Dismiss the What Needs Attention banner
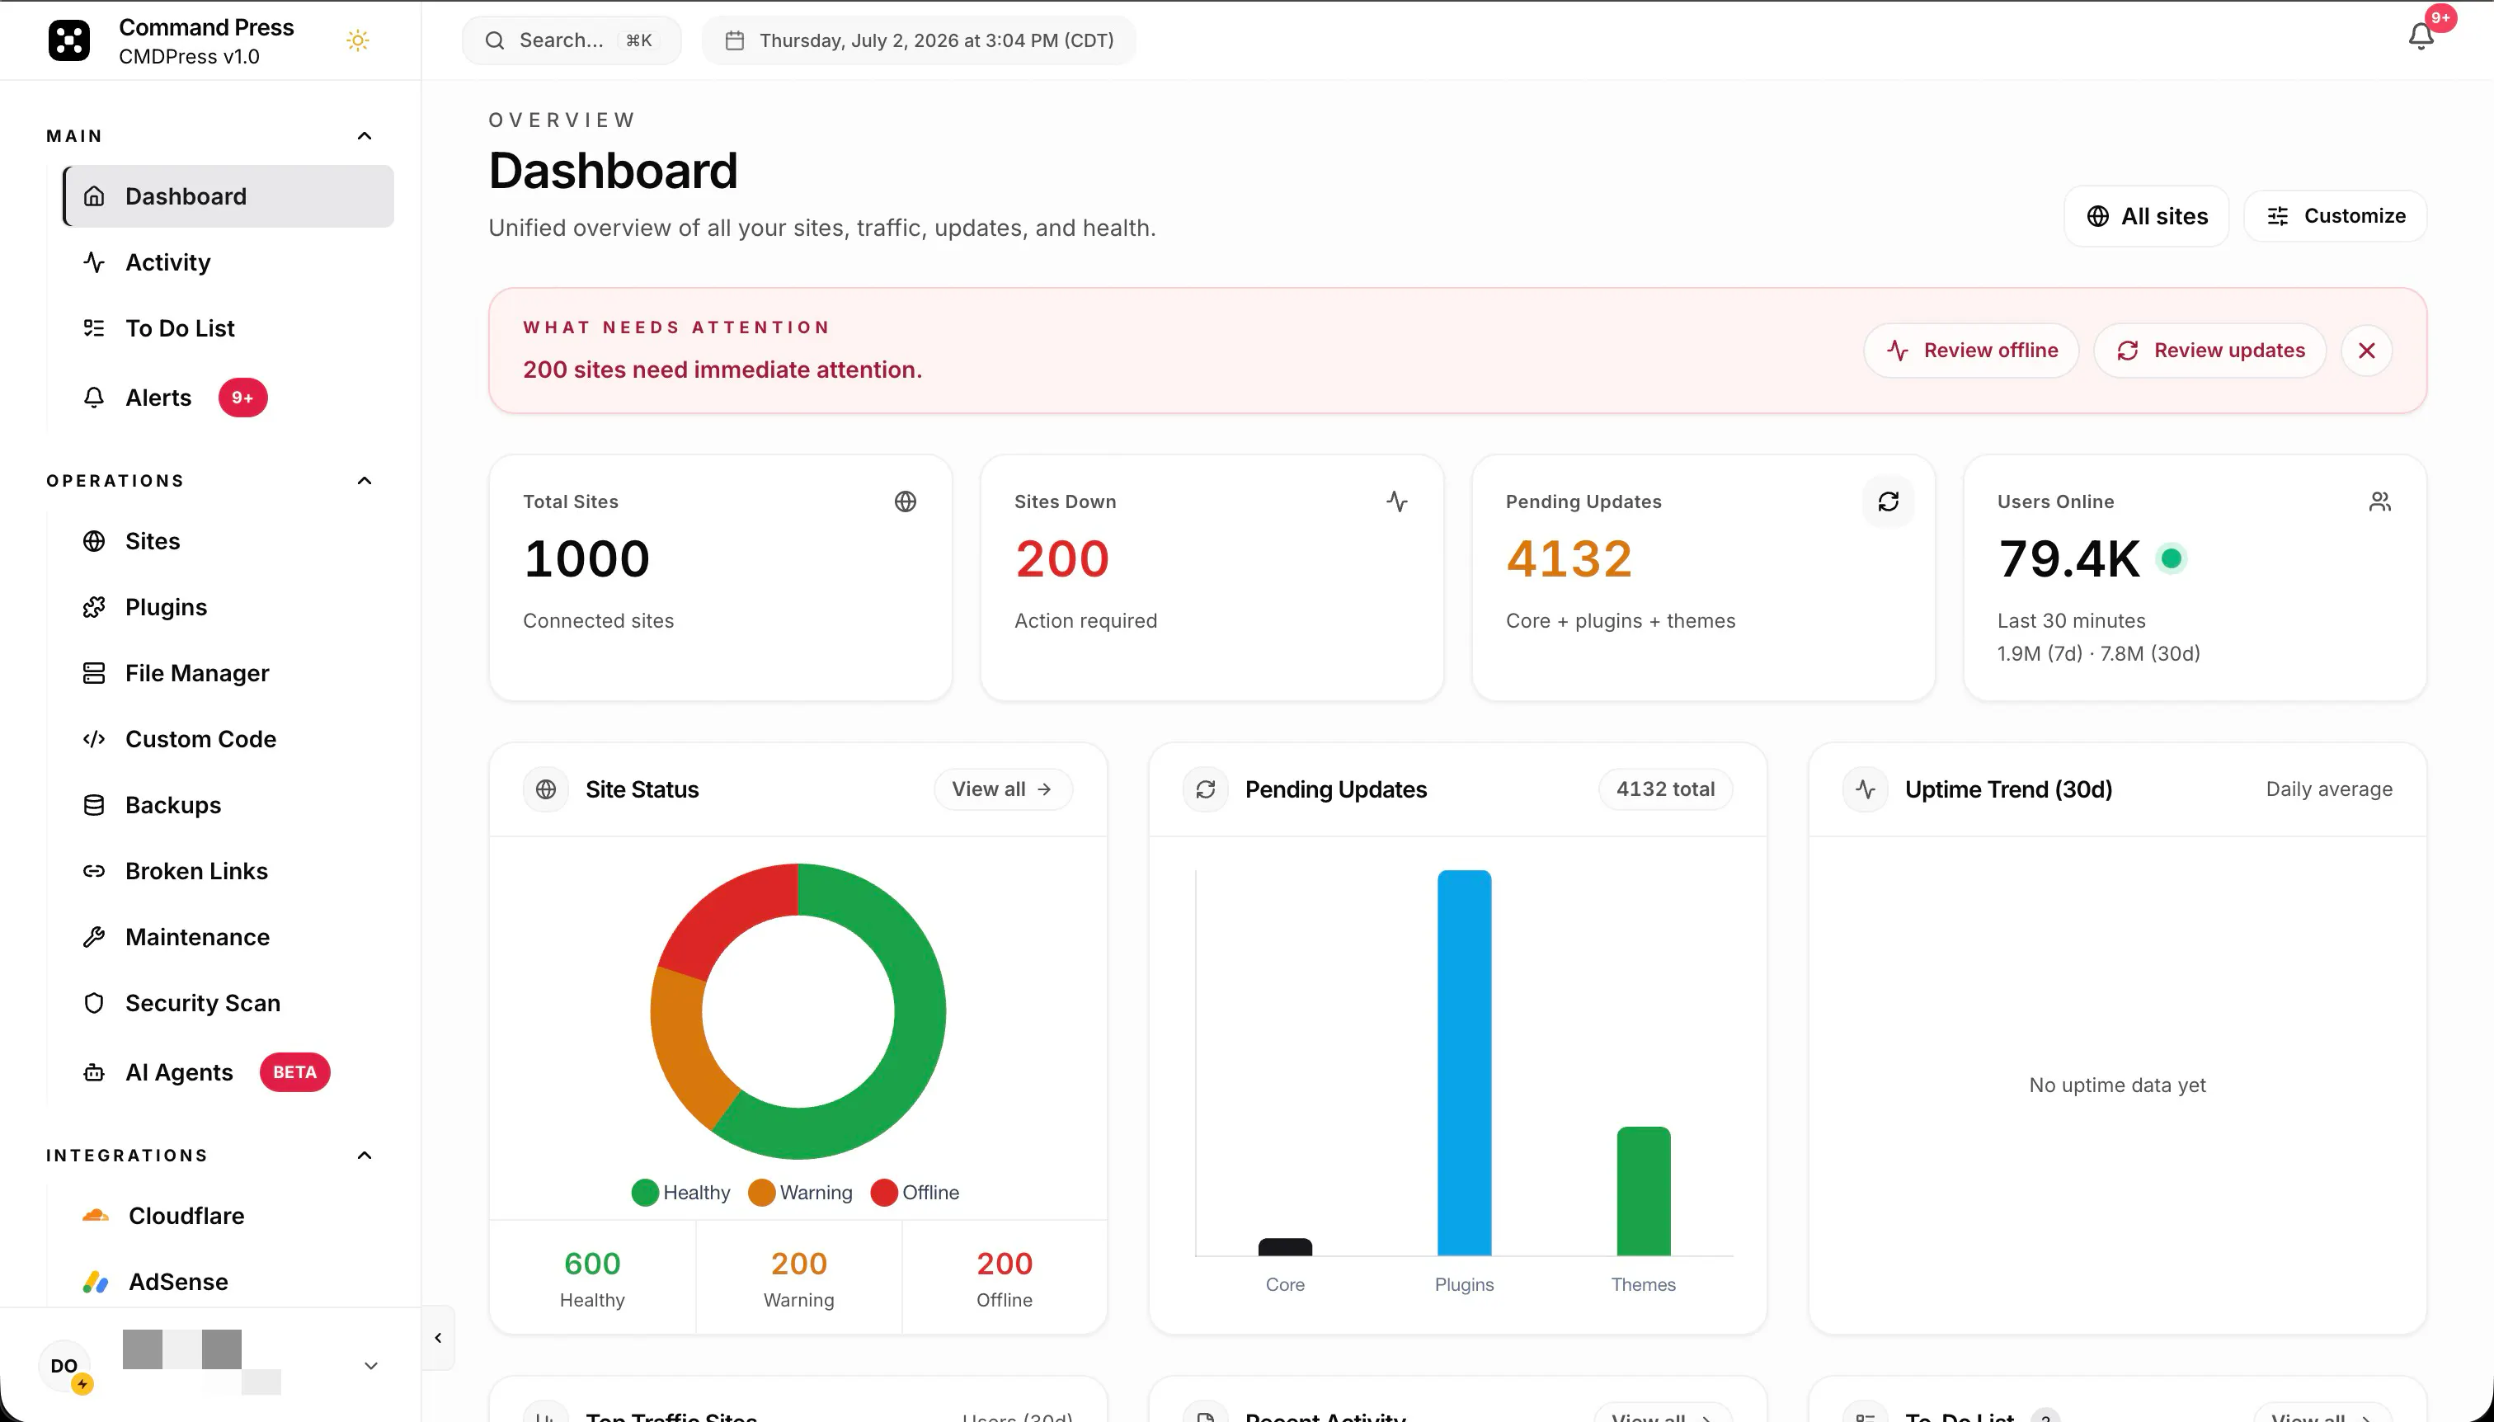Screen dimensions: 2494x1422 click(x=2366, y=351)
